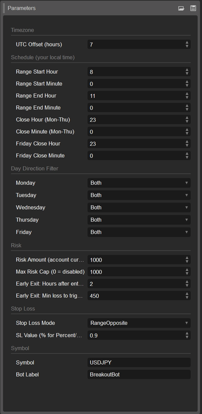Increase Early Exit hours after entry
Screen dimensions: 202x414
[187, 282]
